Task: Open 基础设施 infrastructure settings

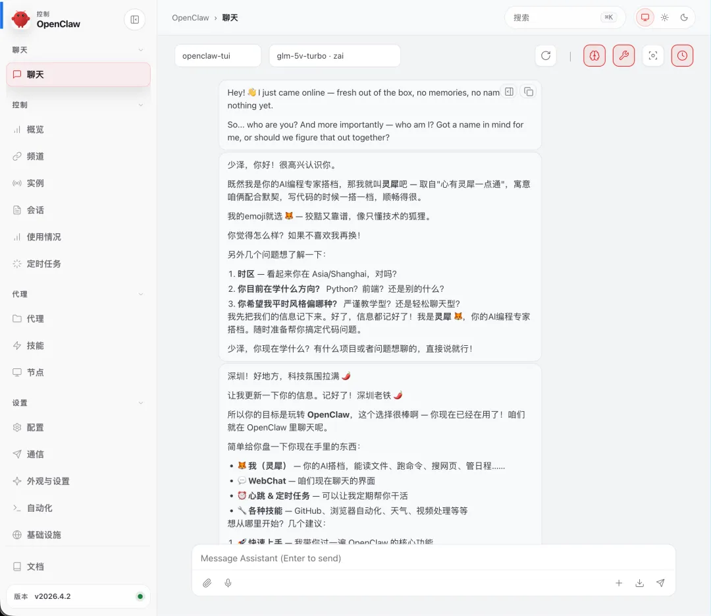Action: click(x=78, y=534)
